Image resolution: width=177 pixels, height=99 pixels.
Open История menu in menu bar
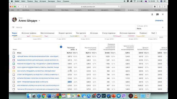coord(43,1)
